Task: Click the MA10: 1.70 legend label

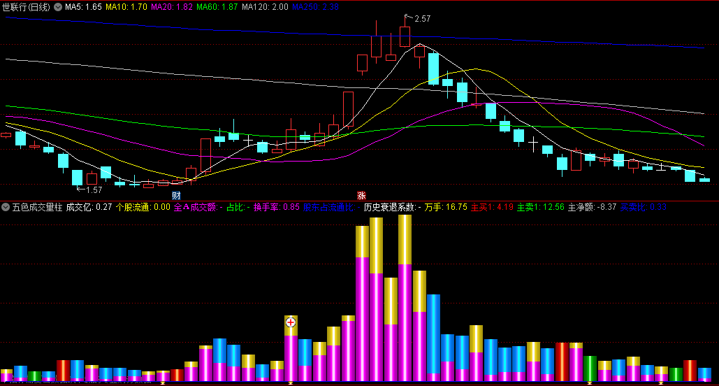Action: (x=126, y=7)
